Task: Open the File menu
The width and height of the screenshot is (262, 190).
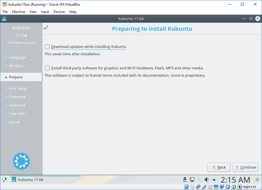Action: pyautogui.click(x=5, y=12)
